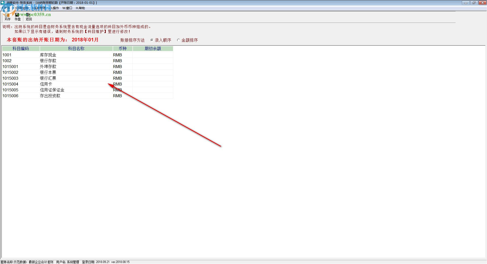This screenshot has width=487, height=264.
Task: Click the 库存现金 account name
Action: click(x=48, y=55)
